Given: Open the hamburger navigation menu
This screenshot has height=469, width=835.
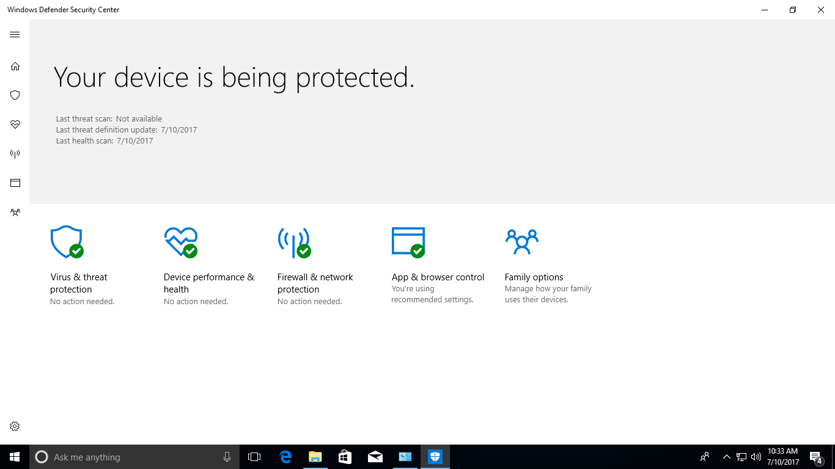Looking at the screenshot, I should (15, 35).
